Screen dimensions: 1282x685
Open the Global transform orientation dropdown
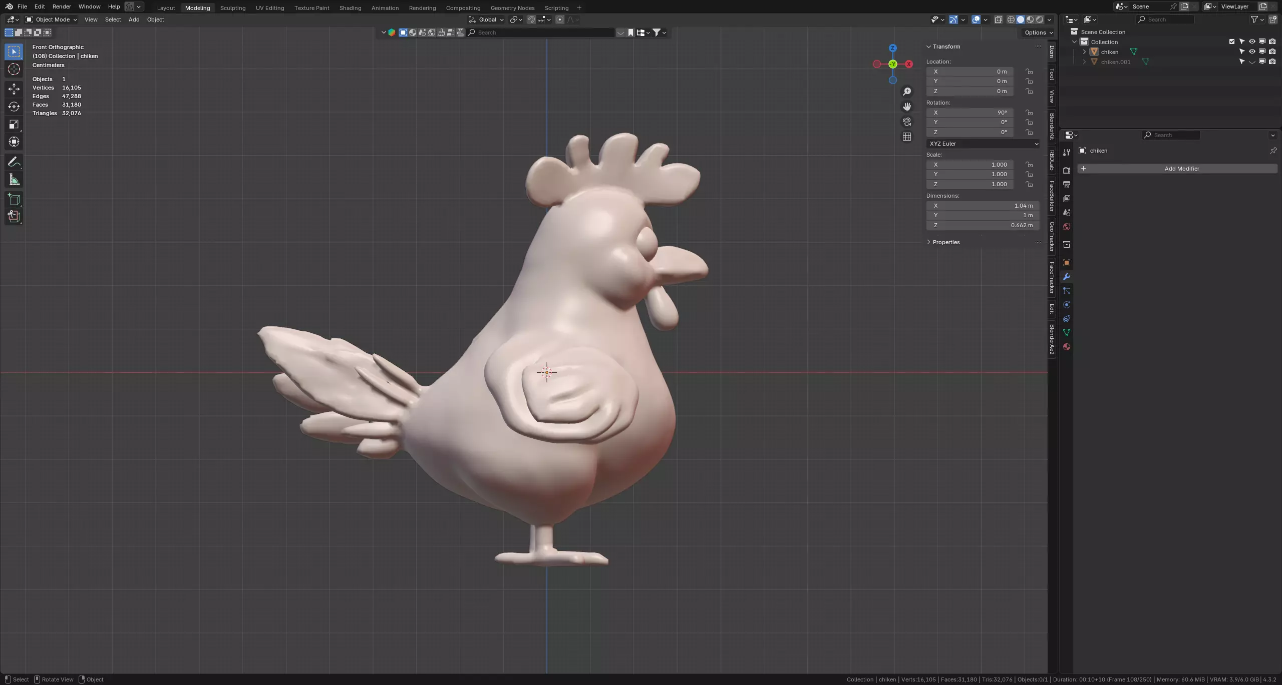[486, 20]
